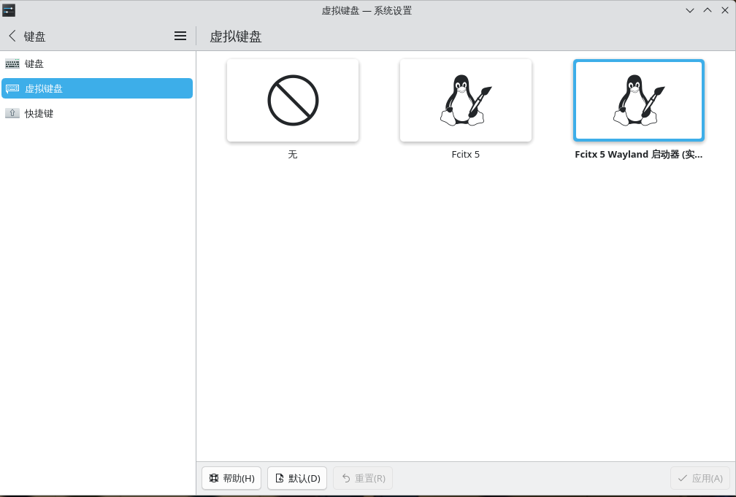This screenshot has height=497, width=736.
Task: Click the 无 label under the prohibited icon
Action: coord(293,155)
